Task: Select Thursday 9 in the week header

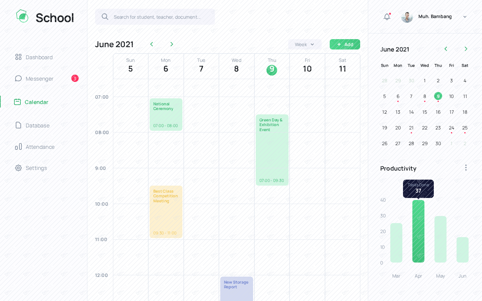Action: click(x=272, y=70)
